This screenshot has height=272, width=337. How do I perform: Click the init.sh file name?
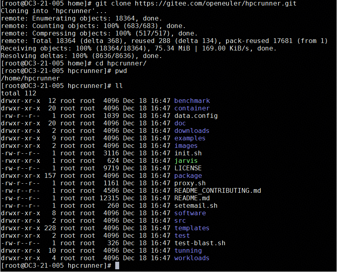(188, 153)
